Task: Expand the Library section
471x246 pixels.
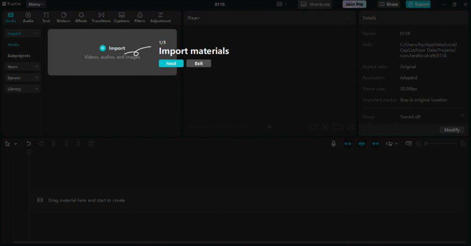Action: (x=23, y=89)
